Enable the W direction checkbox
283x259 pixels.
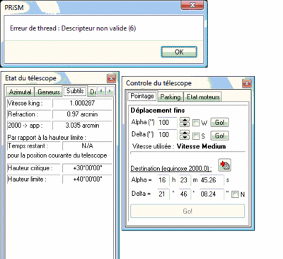click(x=195, y=123)
